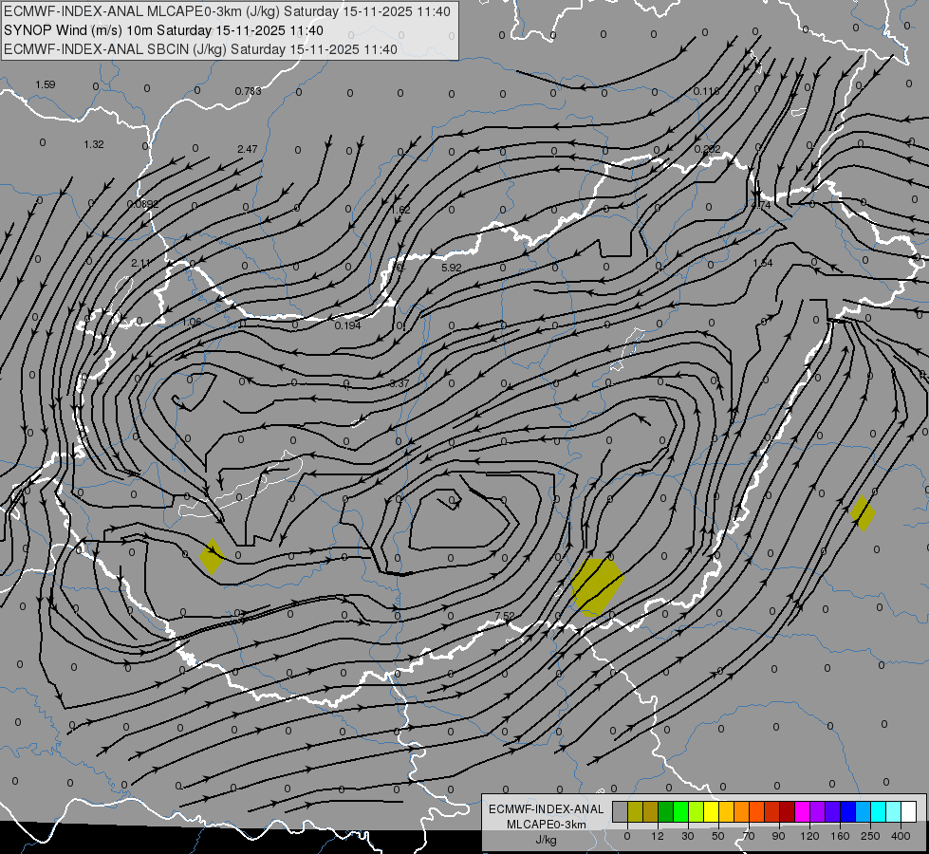Select the magenta legend swatch

(x=803, y=811)
